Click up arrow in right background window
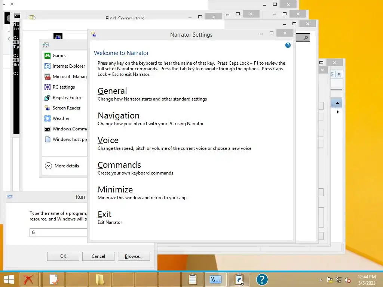This screenshot has width=383, height=287. pos(338,103)
